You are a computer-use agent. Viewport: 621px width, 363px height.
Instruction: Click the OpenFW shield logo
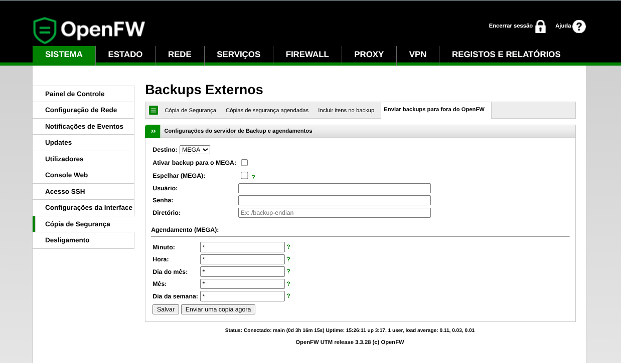45,31
